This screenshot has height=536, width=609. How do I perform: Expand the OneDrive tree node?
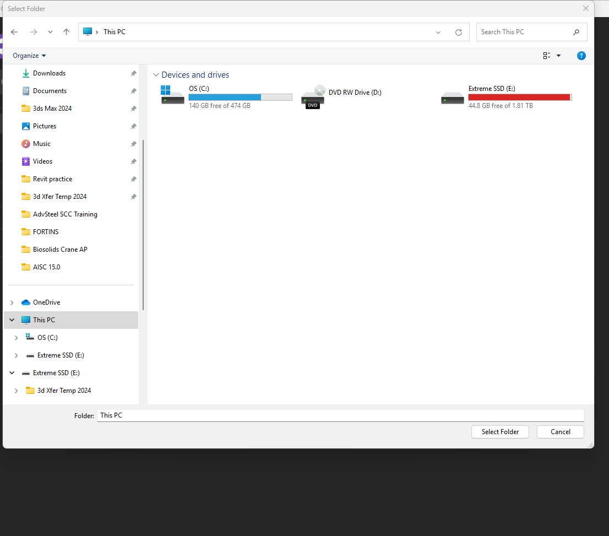12,302
